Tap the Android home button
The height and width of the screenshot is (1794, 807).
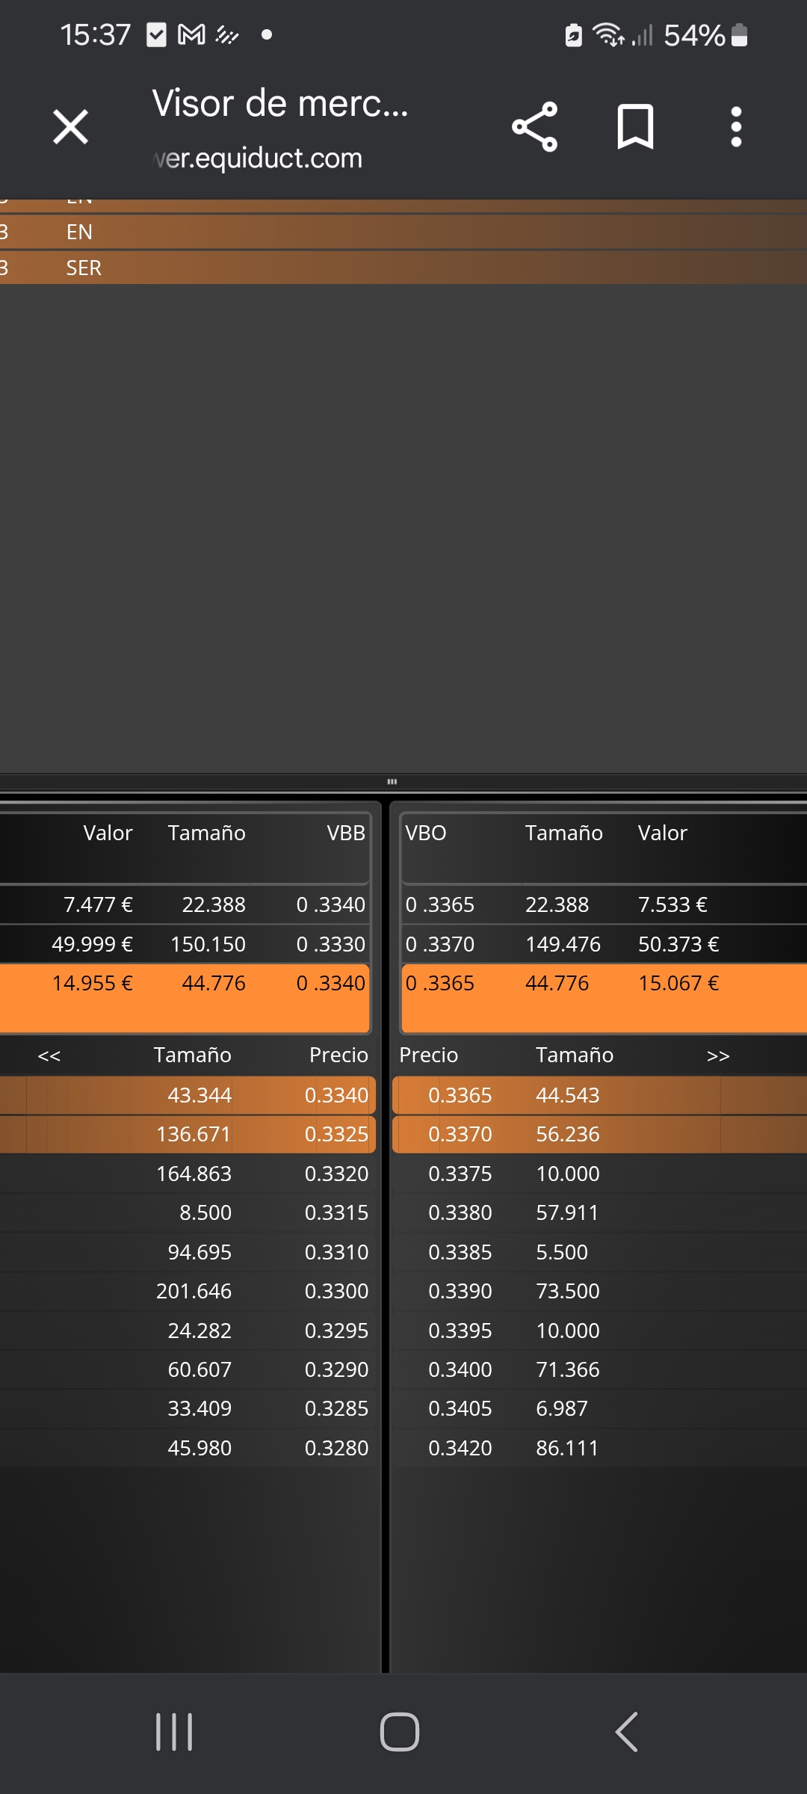(400, 1732)
